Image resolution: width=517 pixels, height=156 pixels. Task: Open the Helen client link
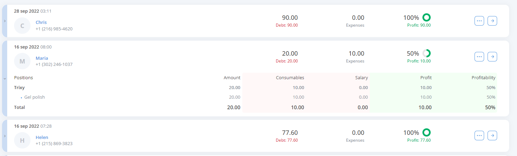click(42, 137)
